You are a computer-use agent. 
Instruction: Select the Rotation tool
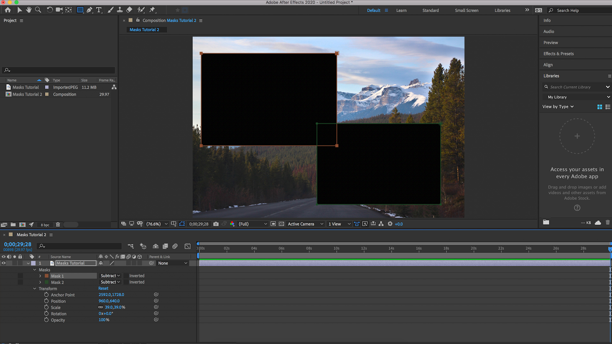[50, 10]
